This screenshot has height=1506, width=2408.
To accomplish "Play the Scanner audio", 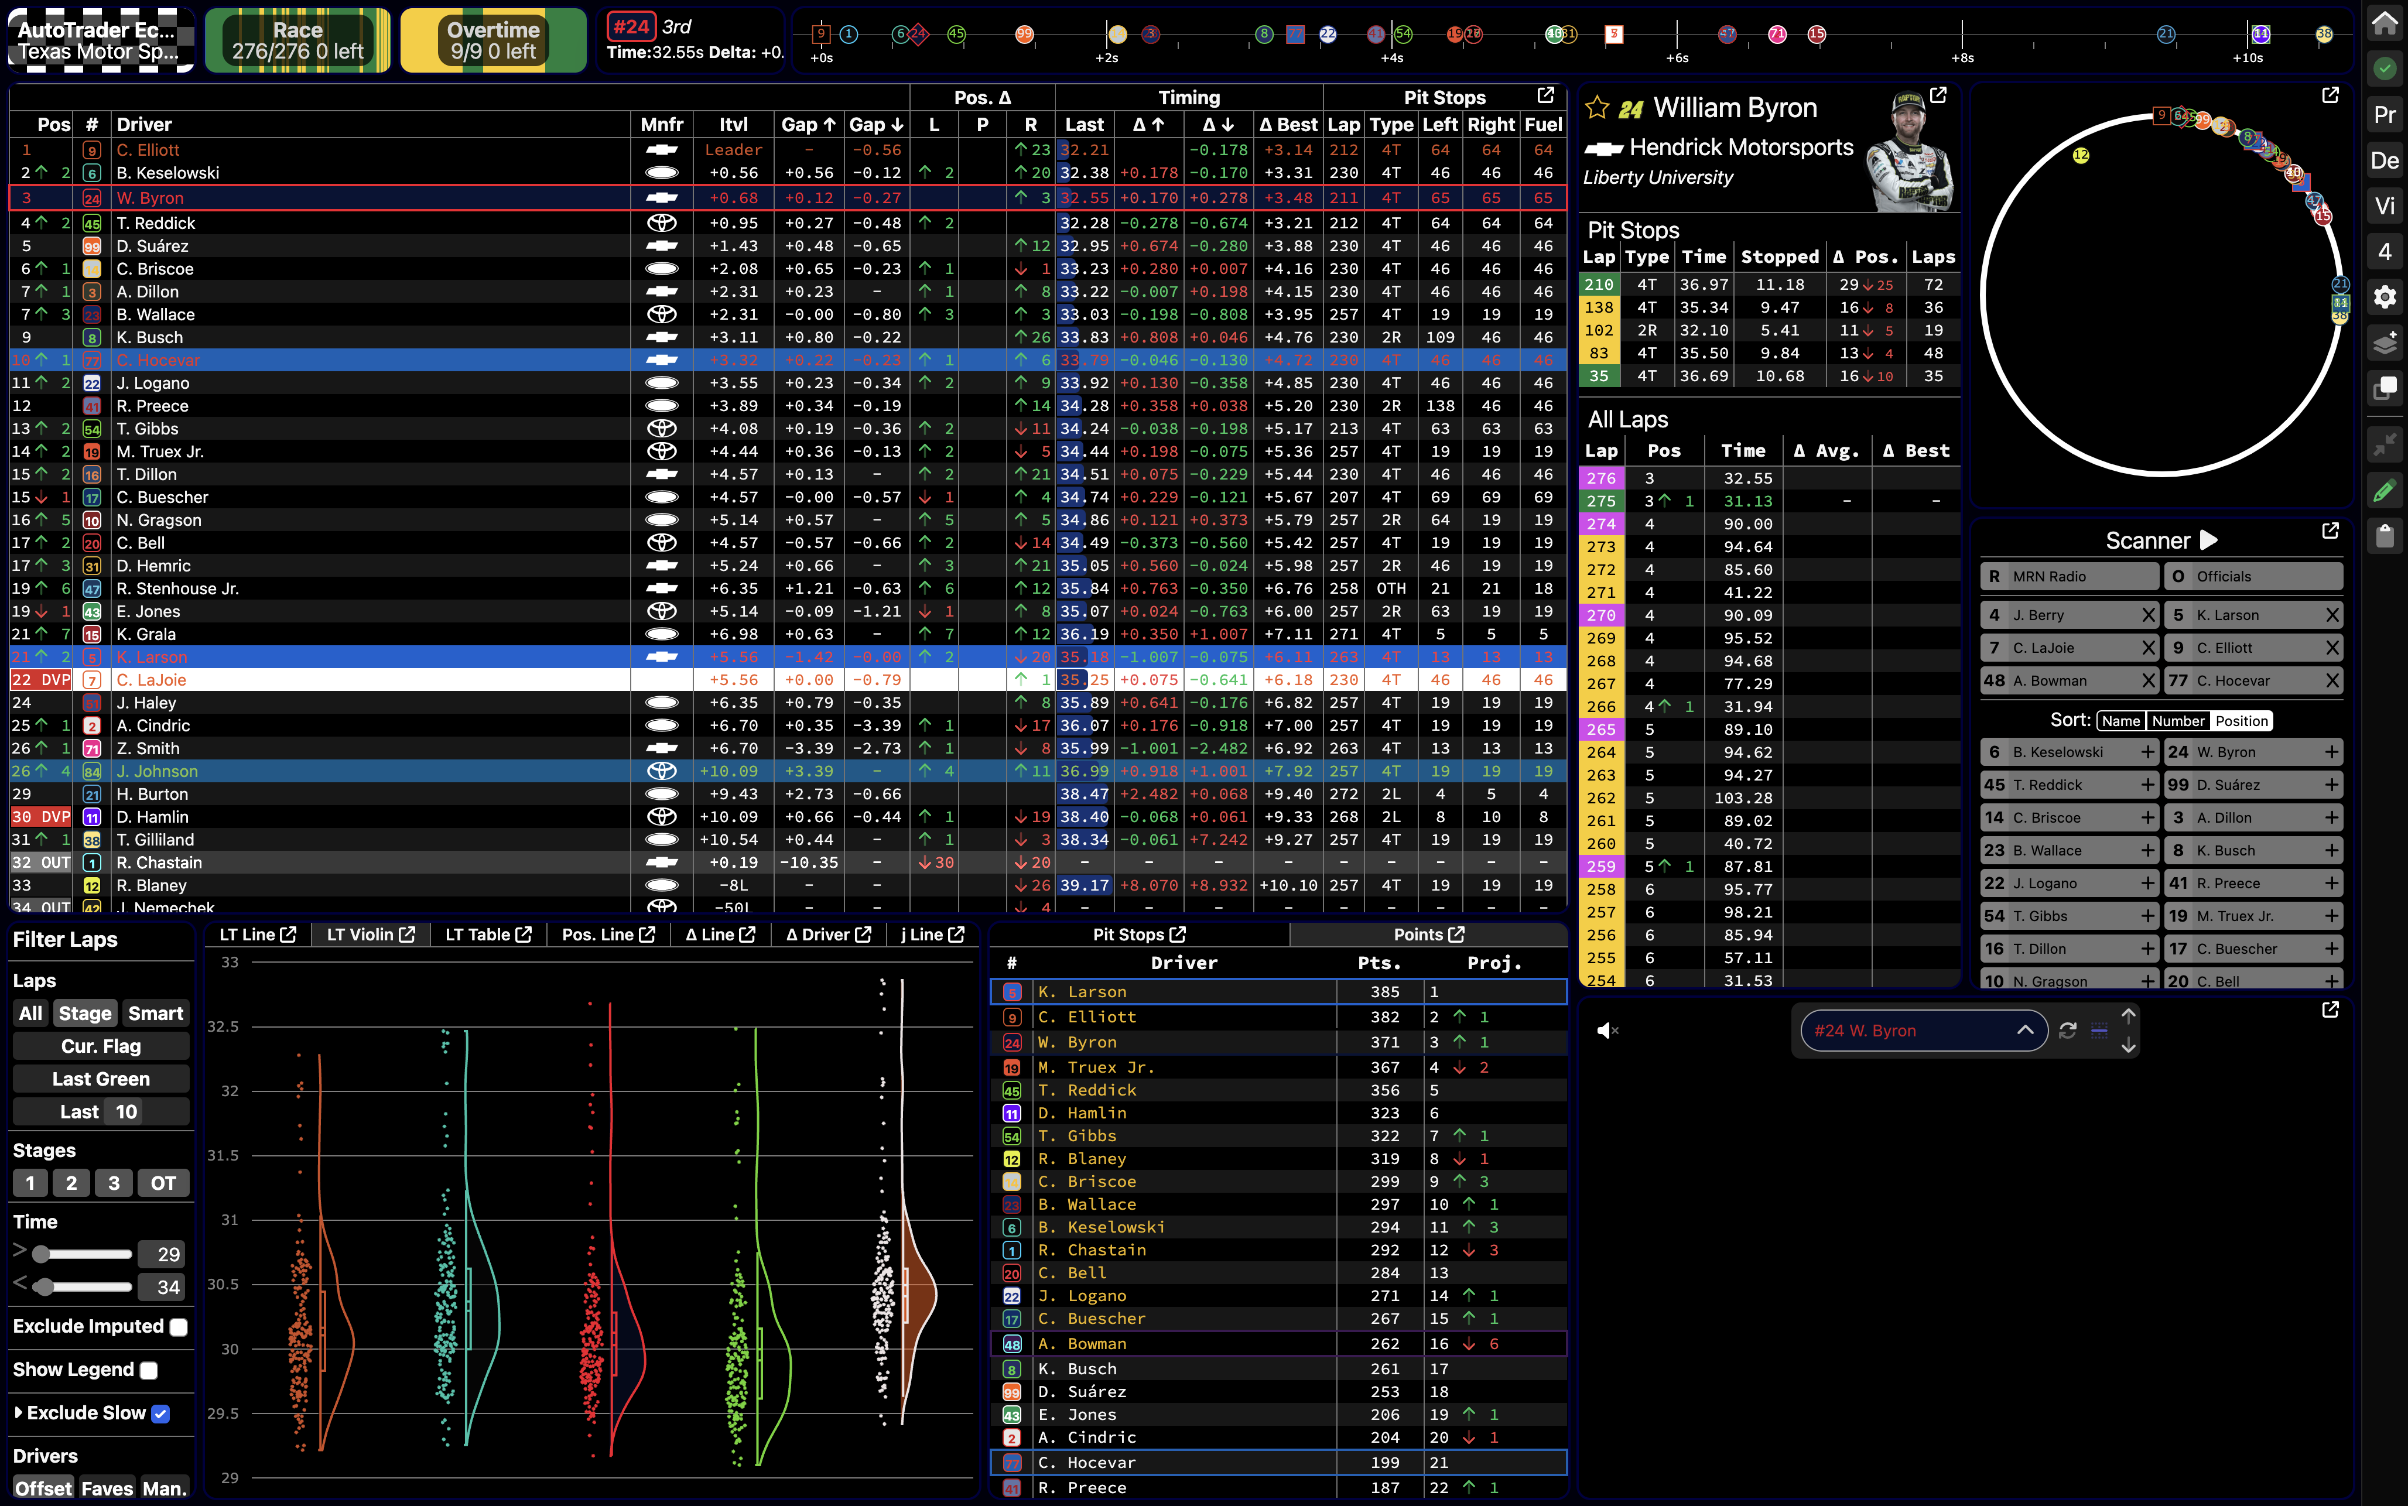I will click(2209, 540).
